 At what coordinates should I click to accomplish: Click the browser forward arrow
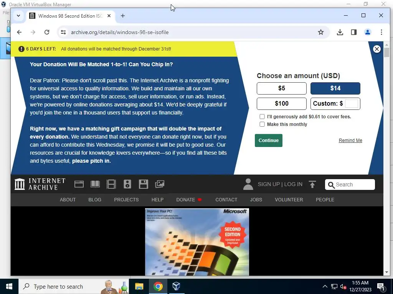[x=33, y=32]
